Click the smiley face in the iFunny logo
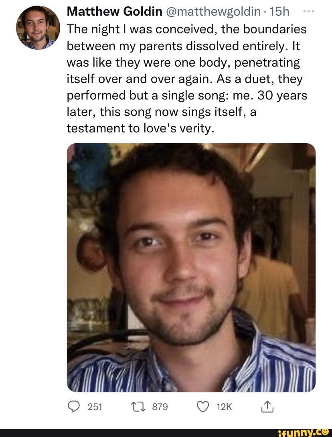This screenshot has width=332, height=437. [x=325, y=431]
